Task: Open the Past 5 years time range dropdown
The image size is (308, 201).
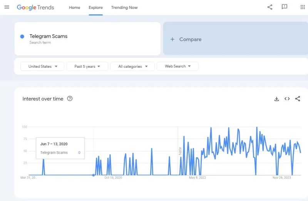Action: point(87,66)
